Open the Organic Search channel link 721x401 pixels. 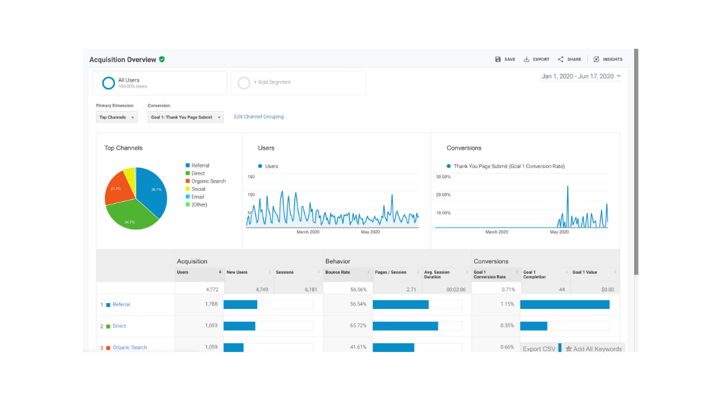pos(130,347)
